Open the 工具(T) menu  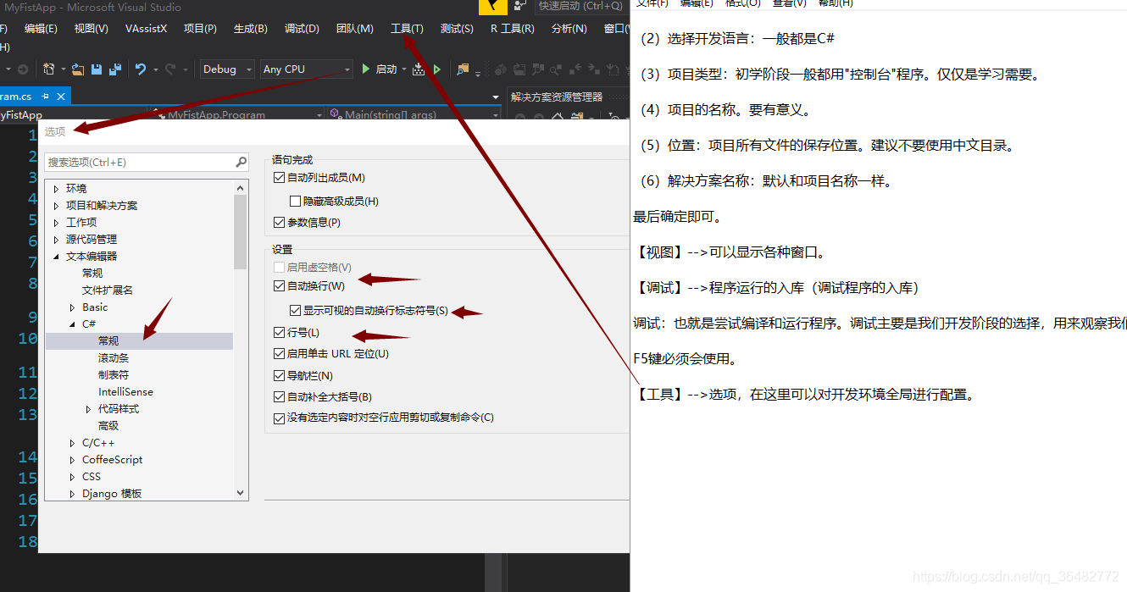(407, 29)
